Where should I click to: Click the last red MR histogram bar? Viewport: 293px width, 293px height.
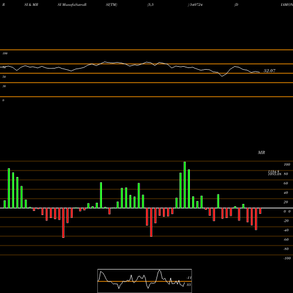pos(260,211)
